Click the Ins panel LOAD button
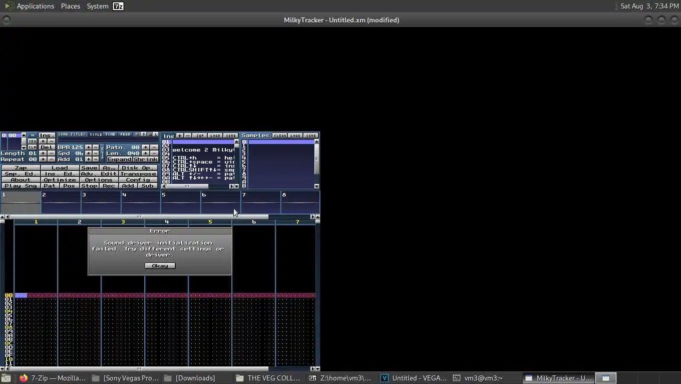Image resolution: width=681 pixels, height=384 pixels. tap(215, 135)
